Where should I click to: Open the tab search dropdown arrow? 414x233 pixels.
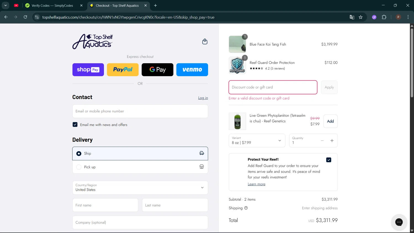6,6
